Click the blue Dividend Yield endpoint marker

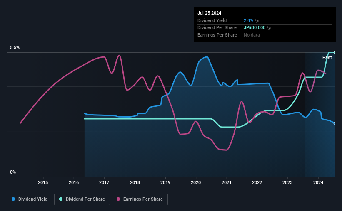click(x=335, y=123)
